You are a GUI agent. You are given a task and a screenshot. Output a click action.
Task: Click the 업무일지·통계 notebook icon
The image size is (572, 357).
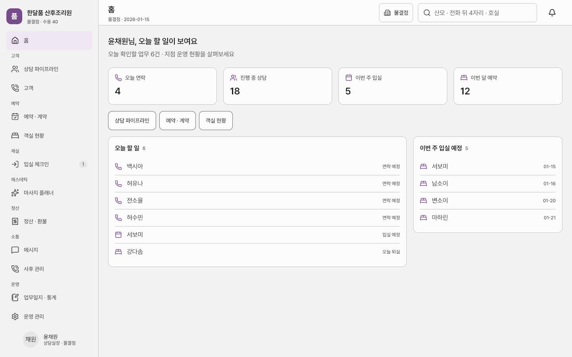(x=15, y=297)
